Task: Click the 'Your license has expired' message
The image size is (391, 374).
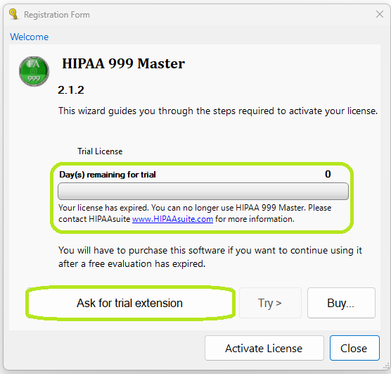Action: [195, 213]
